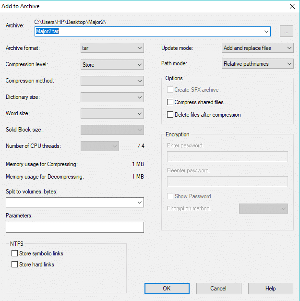
Task: Click into the Parameters text field
Action: click(x=74, y=227)
